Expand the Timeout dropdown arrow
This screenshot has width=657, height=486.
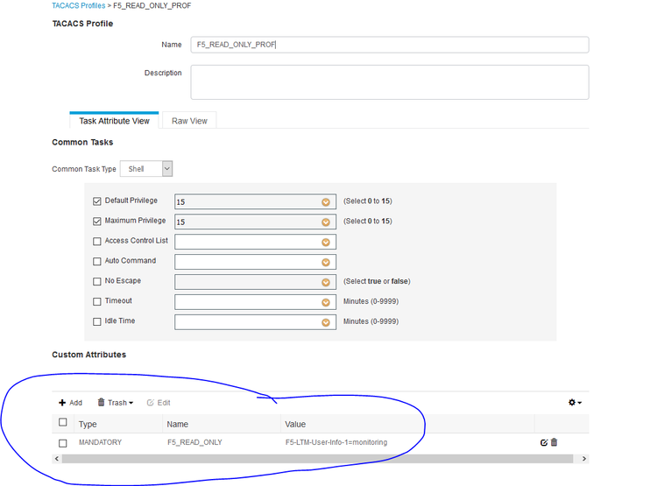click(326, 302)
